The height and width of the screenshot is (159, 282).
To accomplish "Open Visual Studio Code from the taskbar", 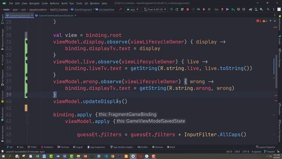I will point(106,156).
